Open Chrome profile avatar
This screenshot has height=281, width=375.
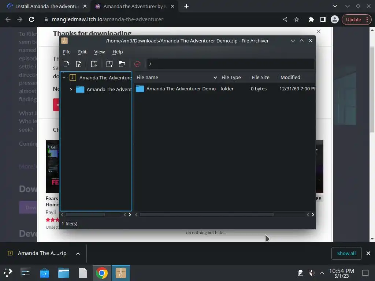coord(335,19)
